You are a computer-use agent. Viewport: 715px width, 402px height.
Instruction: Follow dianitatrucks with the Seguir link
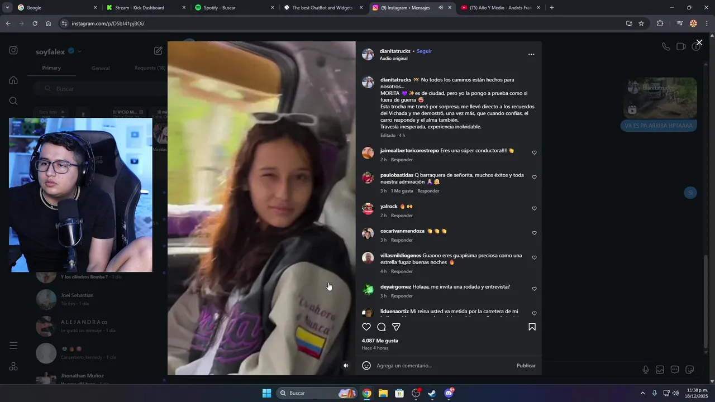[x=424, y=51]
